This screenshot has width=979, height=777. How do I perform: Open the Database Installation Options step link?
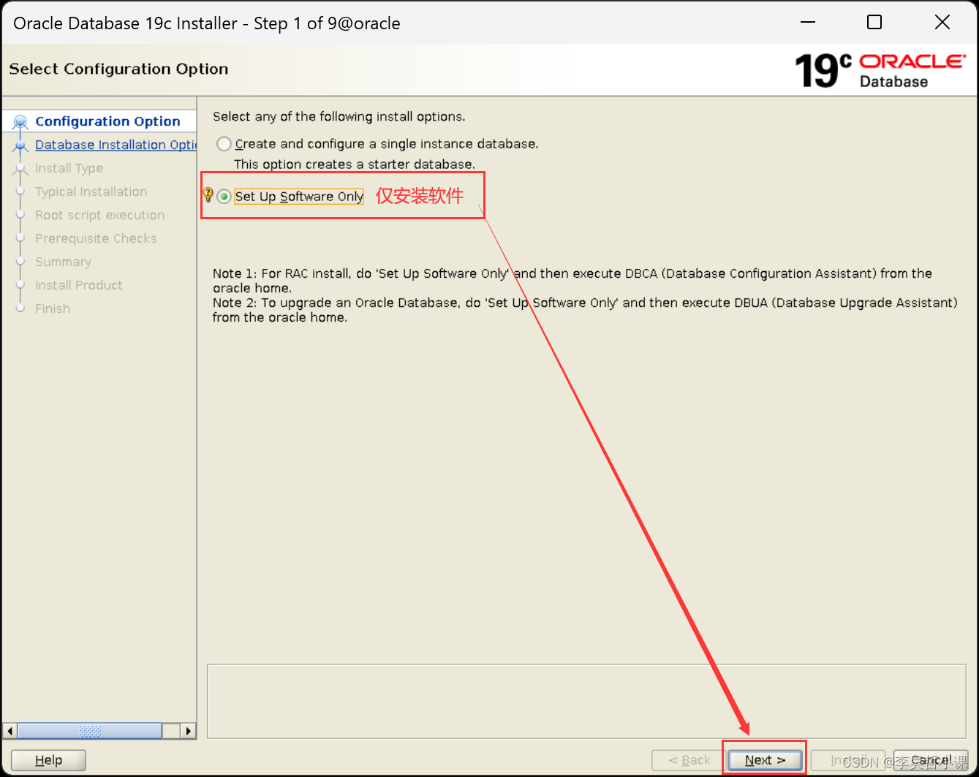click(116, 145)
